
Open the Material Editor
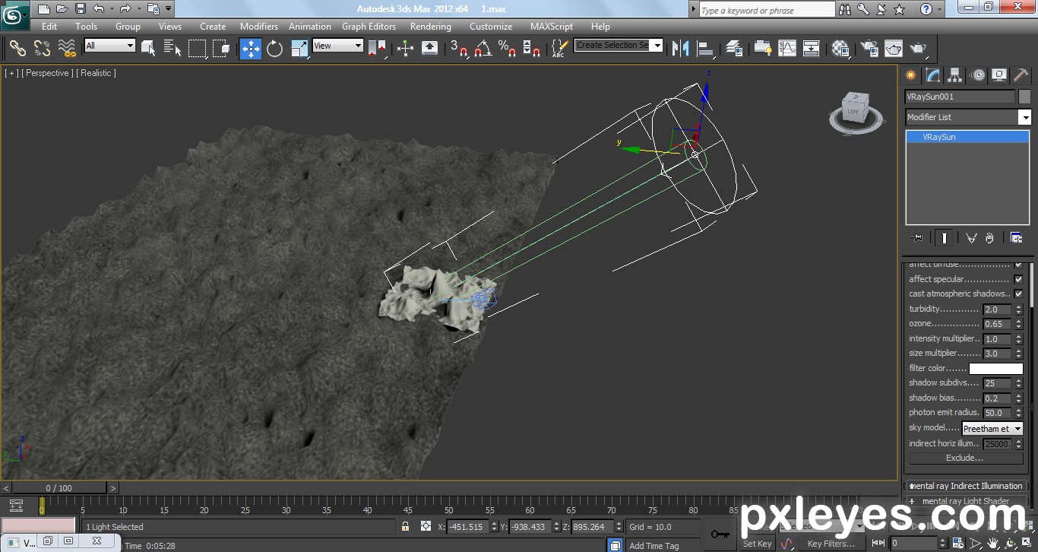coord(840,49)
